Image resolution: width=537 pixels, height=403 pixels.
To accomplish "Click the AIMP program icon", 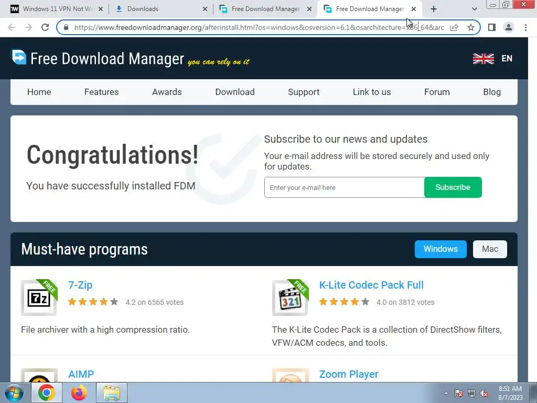I will click(x=39, y=375).
